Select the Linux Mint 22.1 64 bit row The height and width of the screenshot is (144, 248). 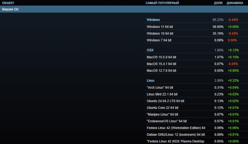(x=162, y=94)
